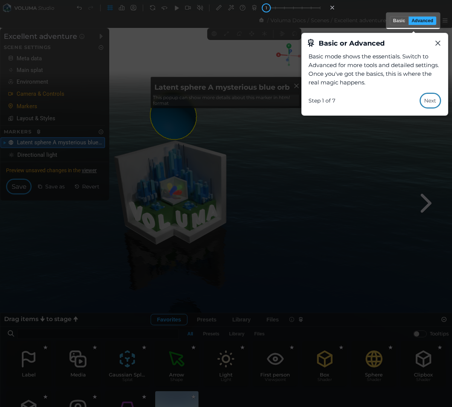452x407 pixels.
Task: Switch to Library tab
Action: 241,320
